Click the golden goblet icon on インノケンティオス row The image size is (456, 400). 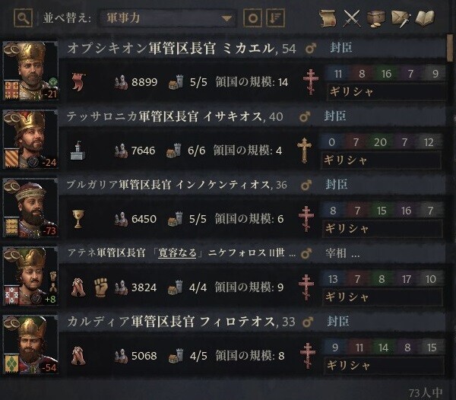(78, 219)
